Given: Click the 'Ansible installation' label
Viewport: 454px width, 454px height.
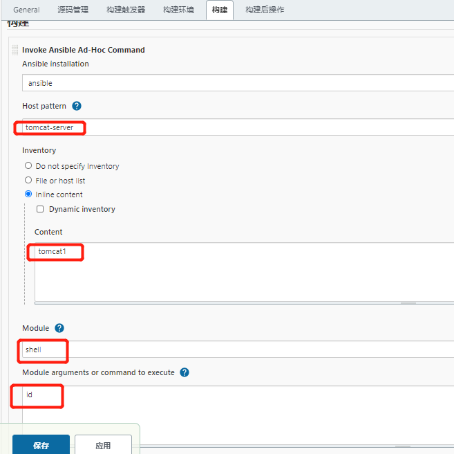Looking at the screenshot, I should 55,64.
